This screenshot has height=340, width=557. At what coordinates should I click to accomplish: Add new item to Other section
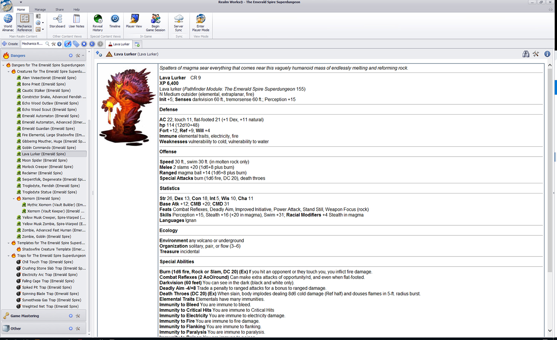coord(71,328)
